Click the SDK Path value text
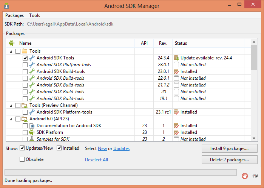The width and height of the screenshot is (264, 188). coord(70,24)
